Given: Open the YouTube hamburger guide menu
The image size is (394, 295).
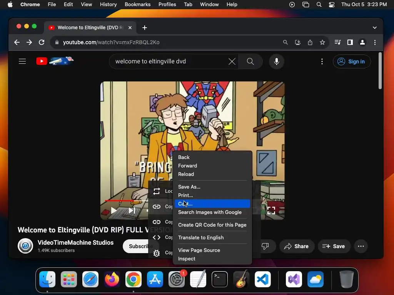Looking at the screenshot, I should (22, 61).
